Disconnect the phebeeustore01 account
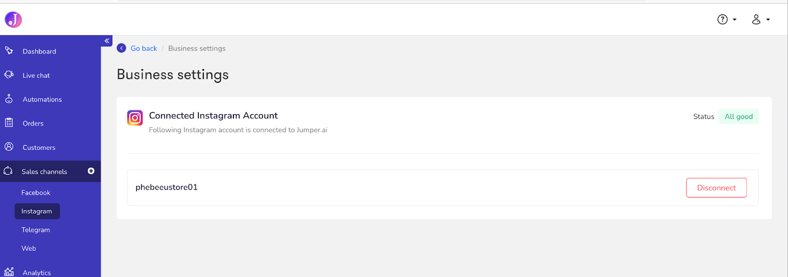The height and width of the screenshot is (277, 788). pos(716,188)
